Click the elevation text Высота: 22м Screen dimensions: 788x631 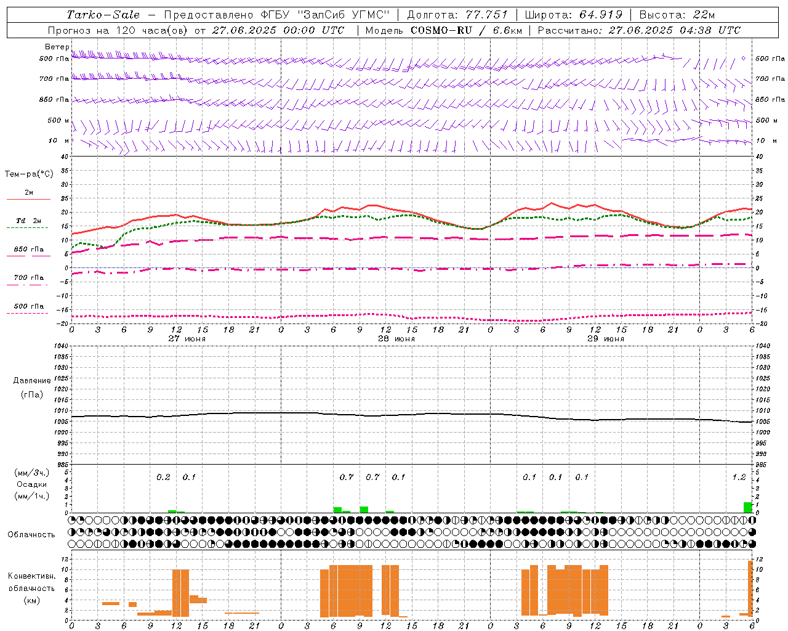tap(677, 15)
